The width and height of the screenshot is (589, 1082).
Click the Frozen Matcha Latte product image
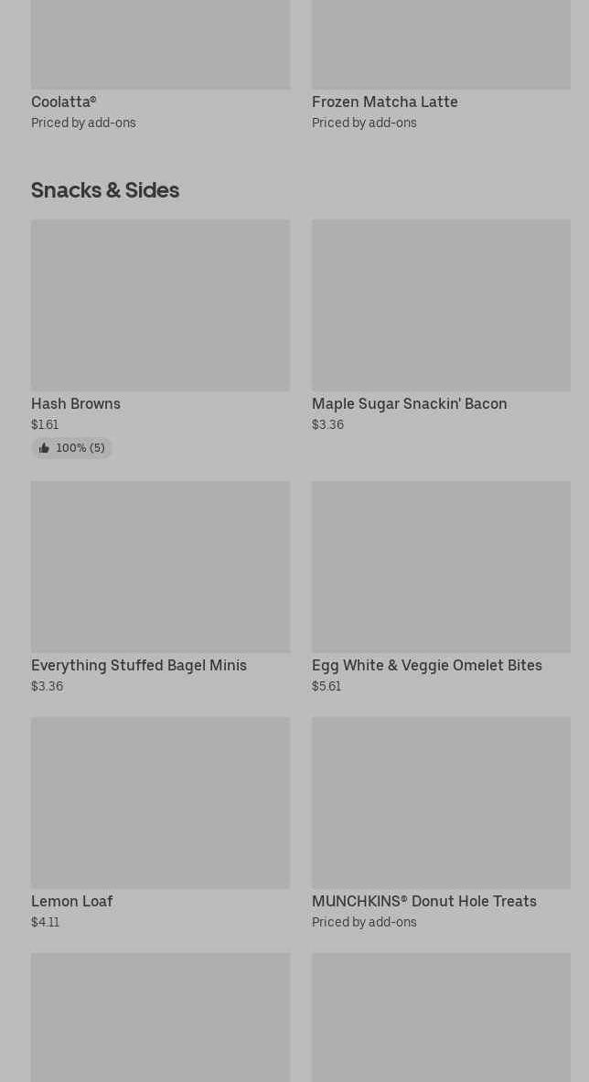[x=441, y=44]
